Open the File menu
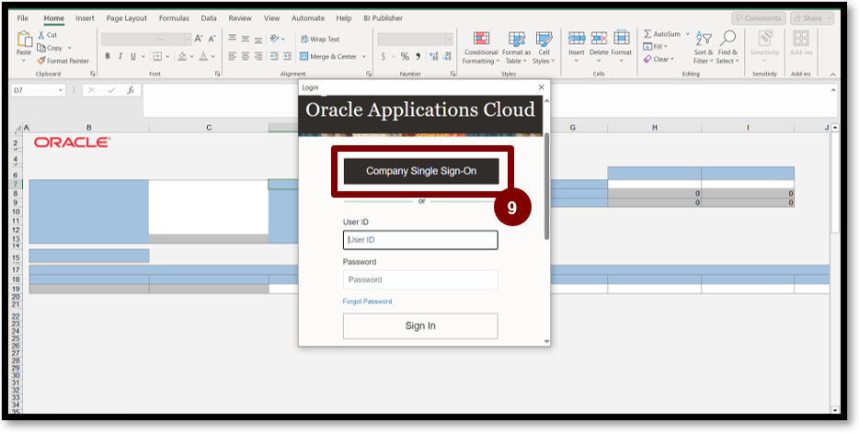 [x=22, y=18]
